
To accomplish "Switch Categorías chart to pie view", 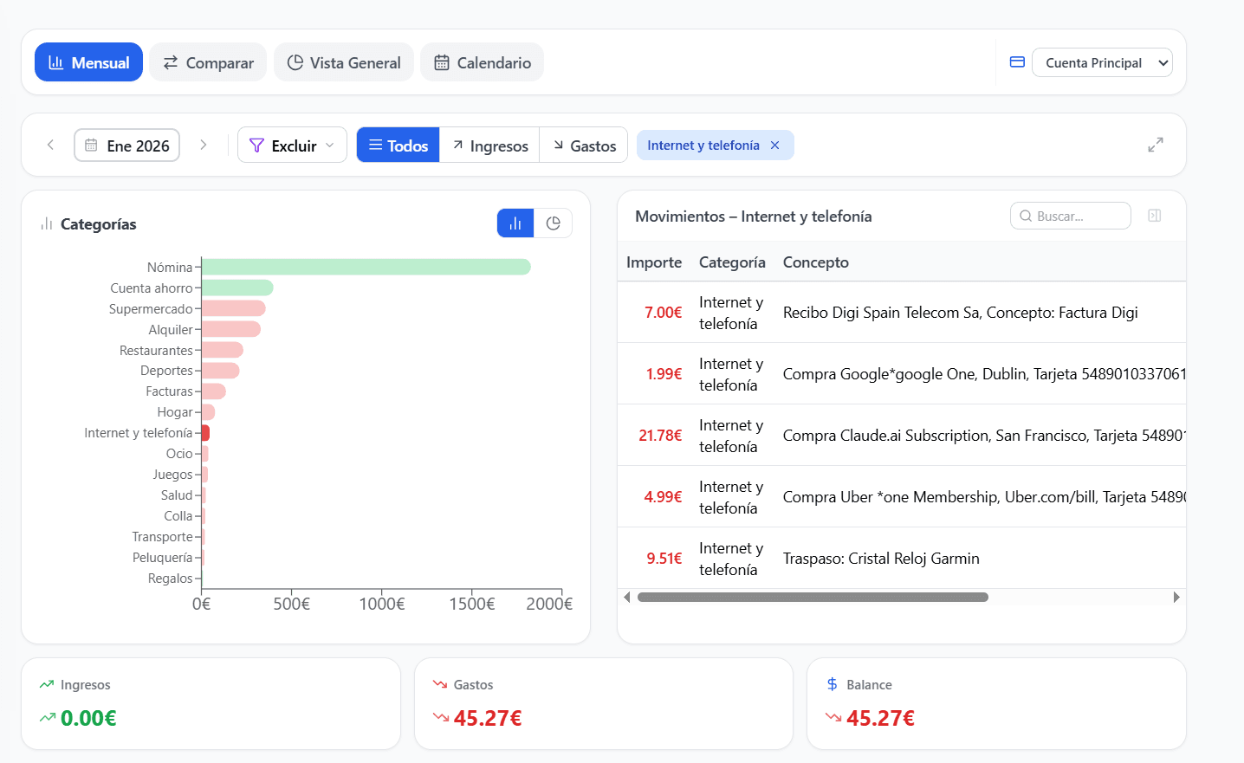I will point(554,223).
